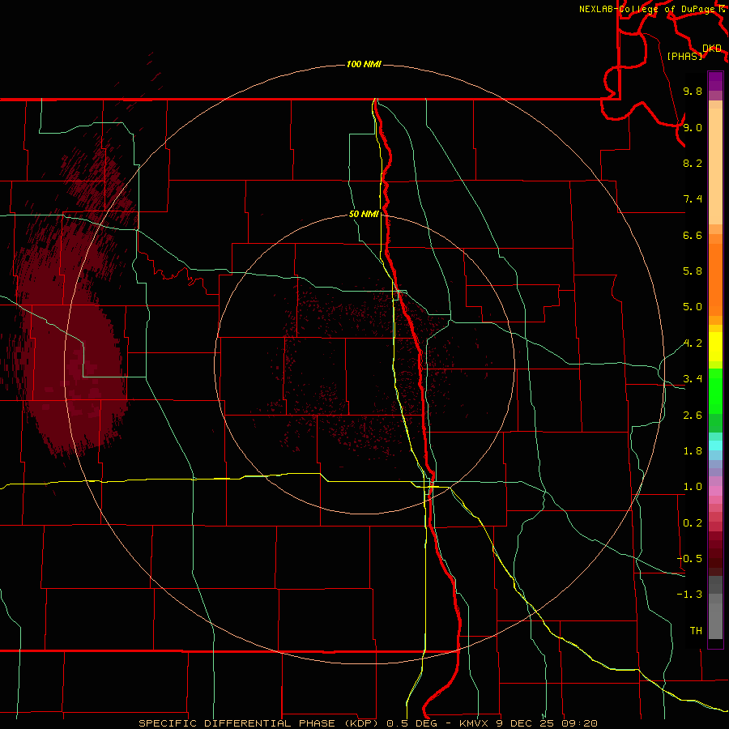Select the 5.0 scale value
This screenshot has height=729, width=729.
pyautogui.click(x=693, y=307)
